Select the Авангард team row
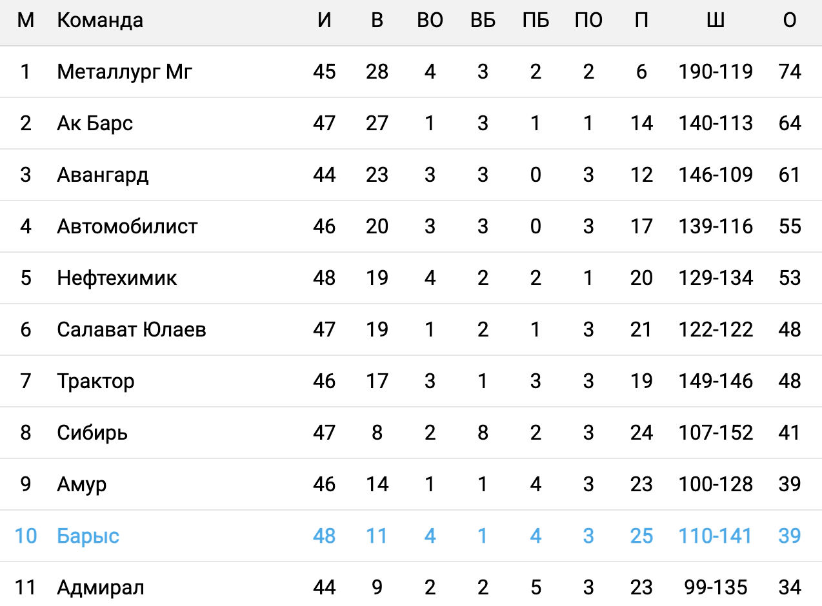The image size is (822, 606). pyautogui.click(x=103, y=175)
